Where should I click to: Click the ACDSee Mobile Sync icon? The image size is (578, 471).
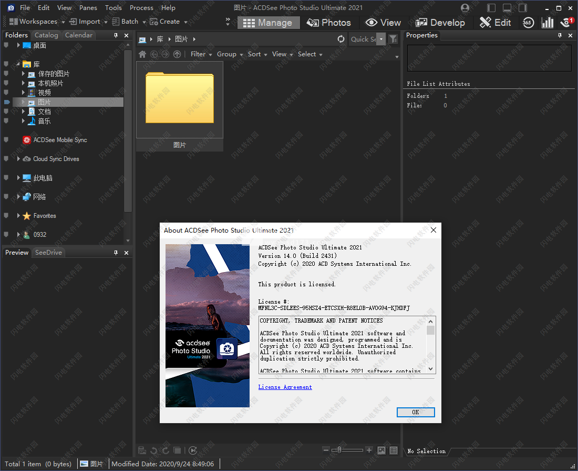[27, 140]
